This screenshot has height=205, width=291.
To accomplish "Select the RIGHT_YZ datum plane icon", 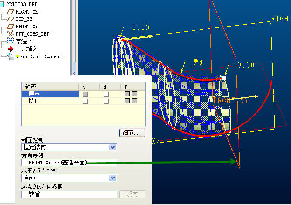I will click(x=10, y=12).
